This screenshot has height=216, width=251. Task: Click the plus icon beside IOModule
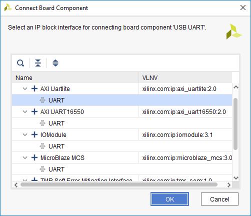(x=34, y=134)
